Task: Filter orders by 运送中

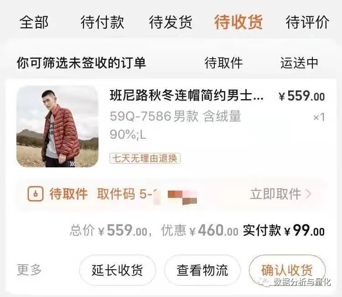Action: pos(299,63)
